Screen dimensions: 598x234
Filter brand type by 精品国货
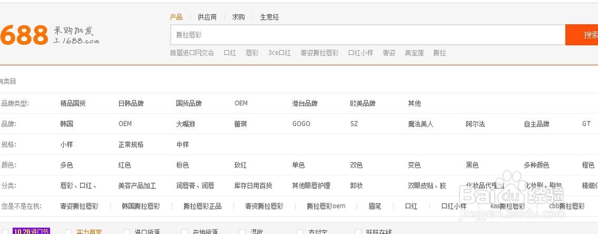click(73, 104)
